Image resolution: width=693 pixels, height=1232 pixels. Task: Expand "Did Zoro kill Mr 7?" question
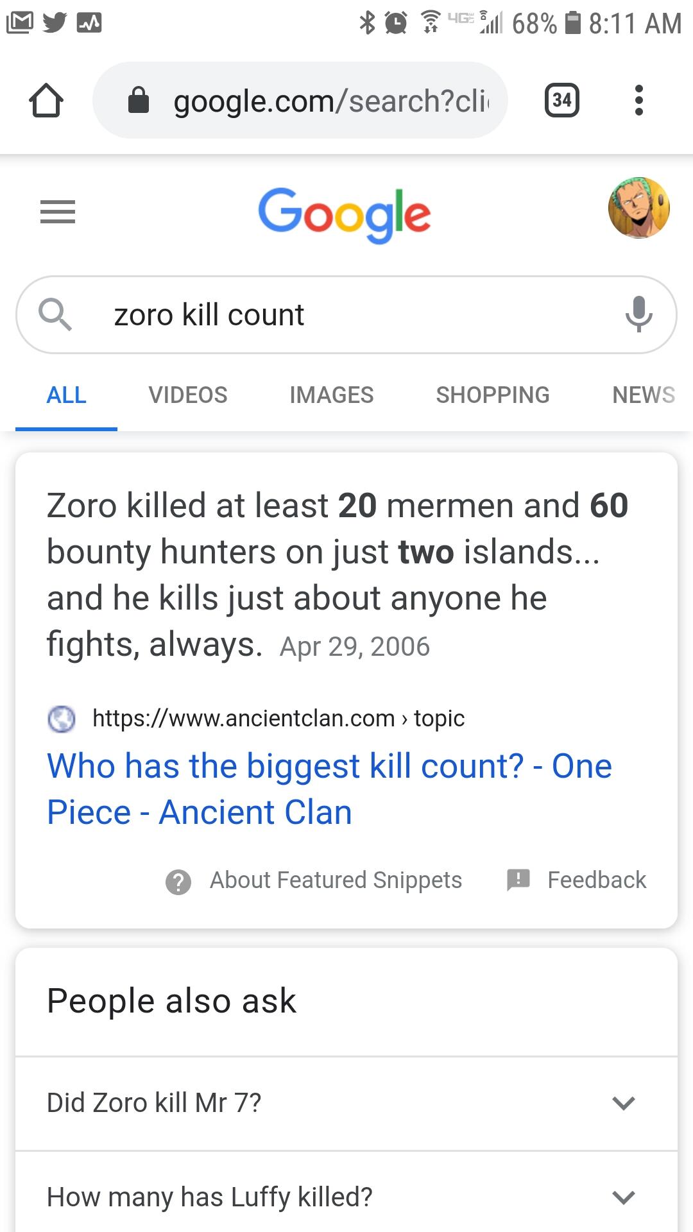point(346,1103)
